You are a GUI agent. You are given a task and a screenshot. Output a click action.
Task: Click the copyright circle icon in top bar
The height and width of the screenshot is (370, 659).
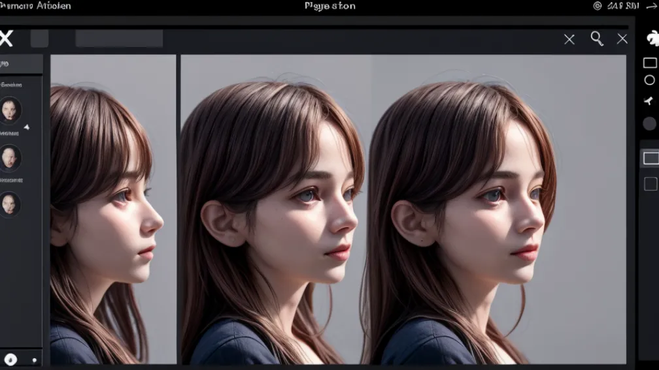click(597, 6)
